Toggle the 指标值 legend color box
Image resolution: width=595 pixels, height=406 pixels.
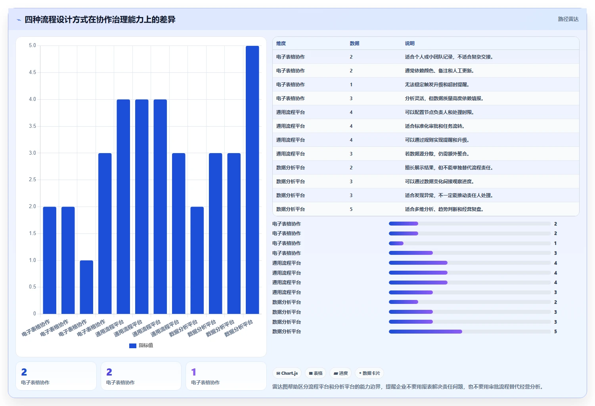coord(133,345)
